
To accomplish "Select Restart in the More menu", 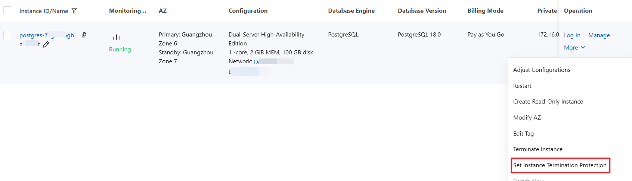I will 522,86.
